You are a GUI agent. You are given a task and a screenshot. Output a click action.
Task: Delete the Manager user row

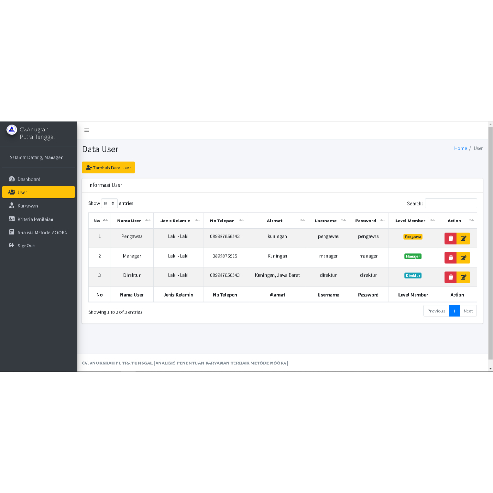coord(451,258)
